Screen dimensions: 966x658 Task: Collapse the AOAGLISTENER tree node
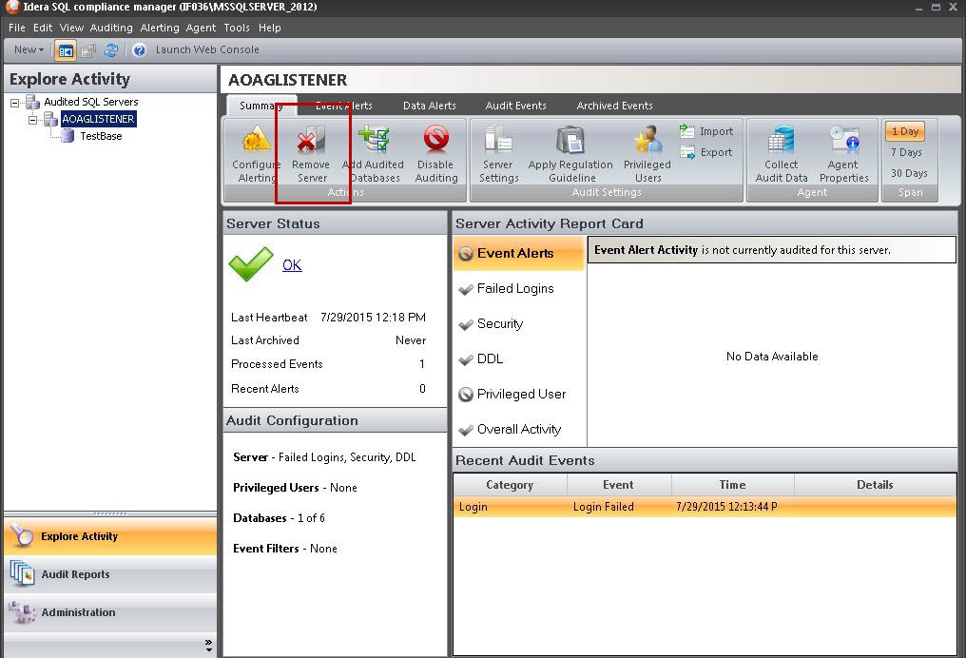tap(32, 120)
